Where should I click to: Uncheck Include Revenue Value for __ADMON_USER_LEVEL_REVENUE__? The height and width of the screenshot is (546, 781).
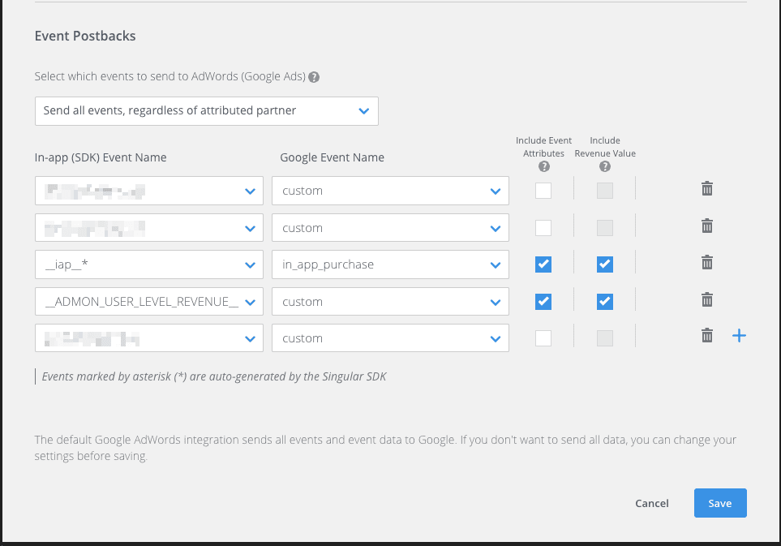[x=604, y=302]
